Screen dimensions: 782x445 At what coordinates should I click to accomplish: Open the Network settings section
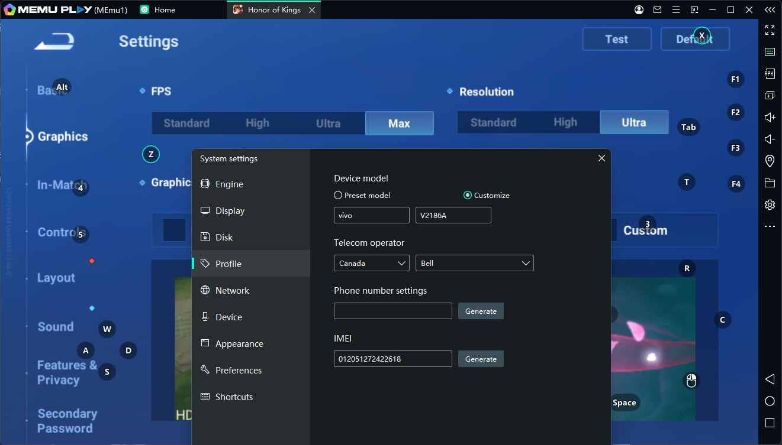pos(251,290)
